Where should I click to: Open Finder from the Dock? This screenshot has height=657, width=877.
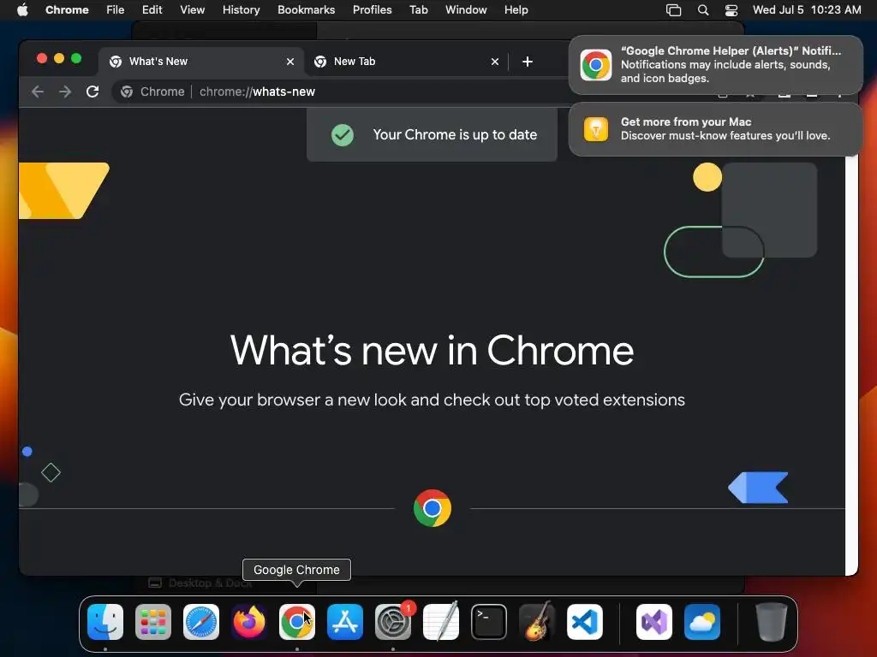[x=105, y=622]
